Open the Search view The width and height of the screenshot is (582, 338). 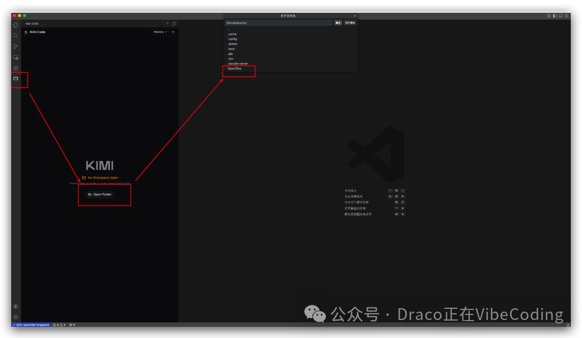(15, 35)
